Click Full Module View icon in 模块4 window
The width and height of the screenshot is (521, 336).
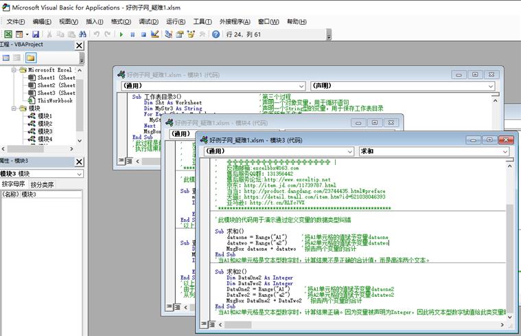click(177, 307)
